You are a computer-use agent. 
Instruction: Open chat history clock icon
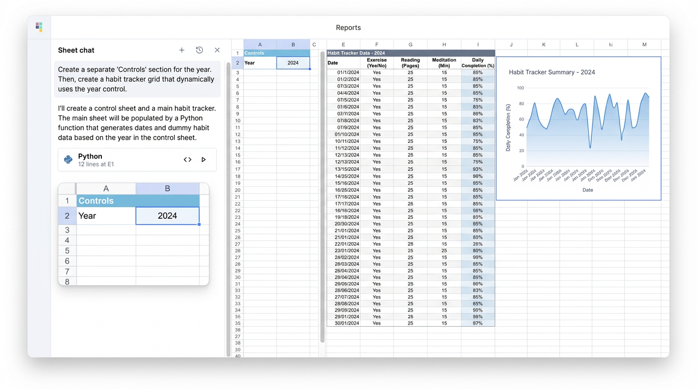coord(200,50)
